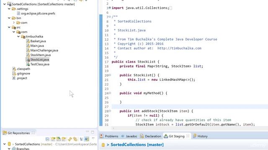Click Create new Git Repository icon

click(64, 139)
